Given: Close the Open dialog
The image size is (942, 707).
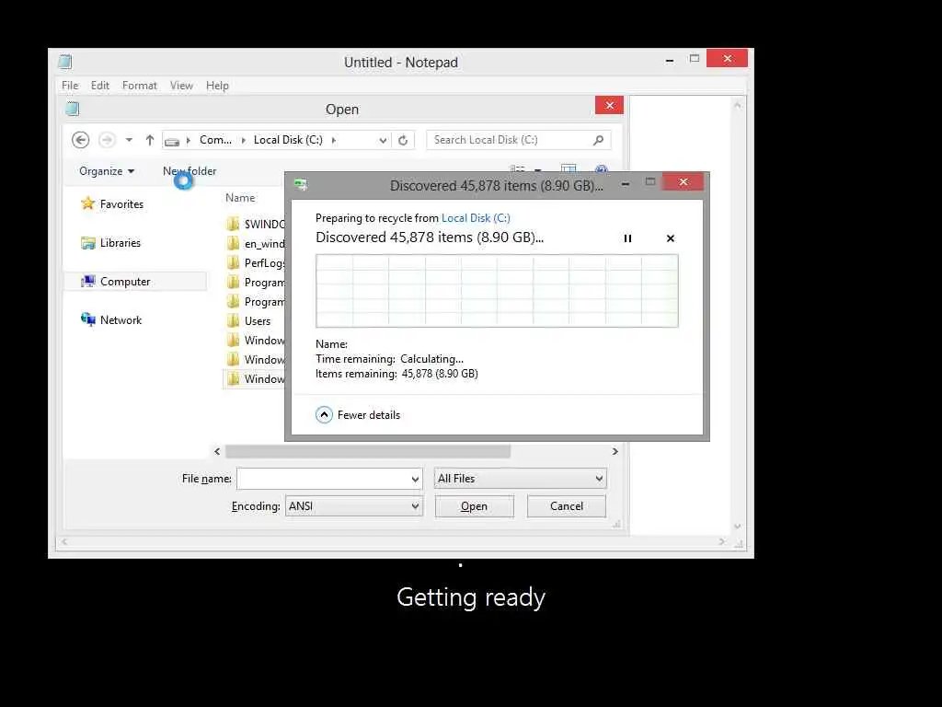Looking at the screenshot, I should (609, 105).
